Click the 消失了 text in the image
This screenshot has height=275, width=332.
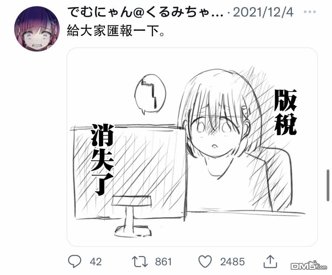pyautogui.click(x=102, y=160)
